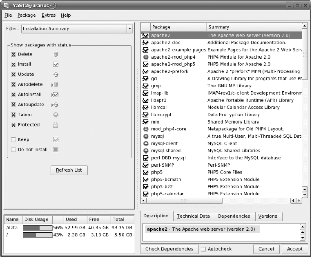
Task: Click the taboo icon for mysql-shared
Action: [x=146, y=151]
